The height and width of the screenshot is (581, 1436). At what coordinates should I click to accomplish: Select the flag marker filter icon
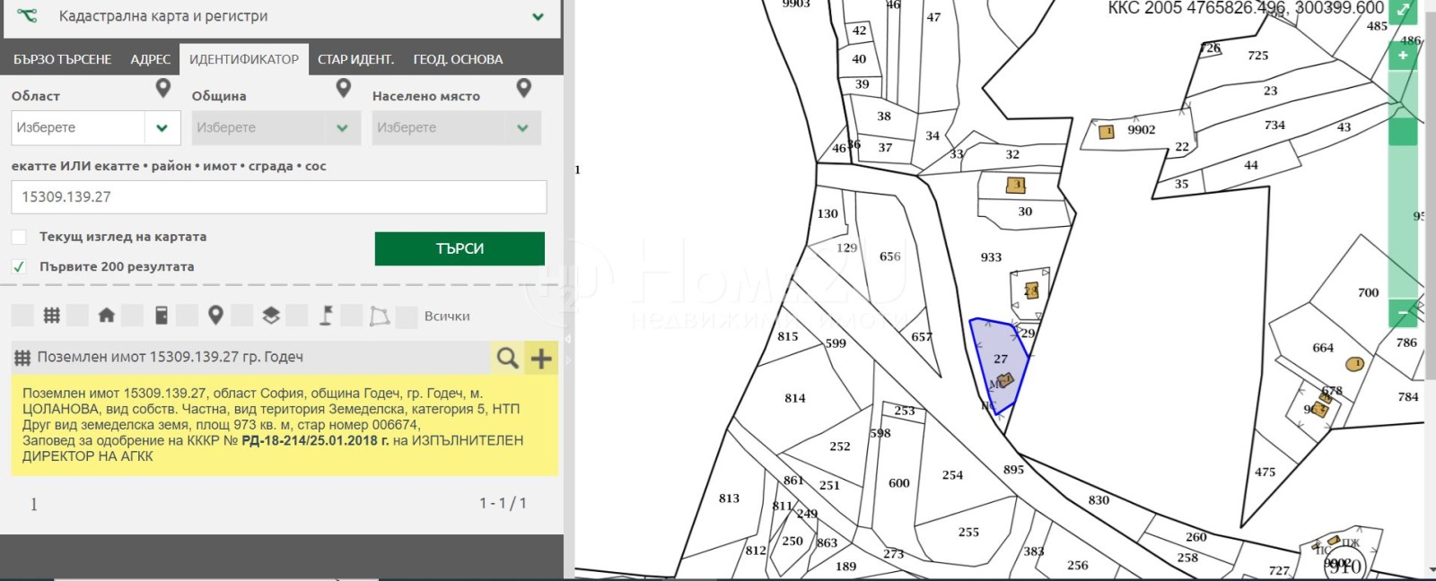326,316
